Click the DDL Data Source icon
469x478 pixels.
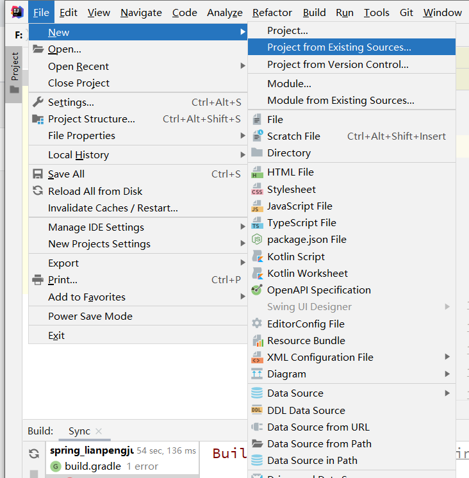point(256,410)
